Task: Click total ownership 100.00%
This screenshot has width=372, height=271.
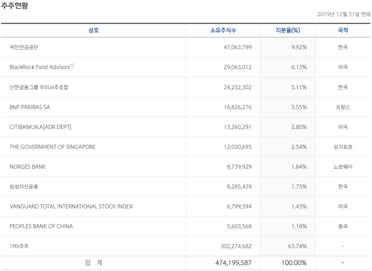Action: [x=294, y=263]
